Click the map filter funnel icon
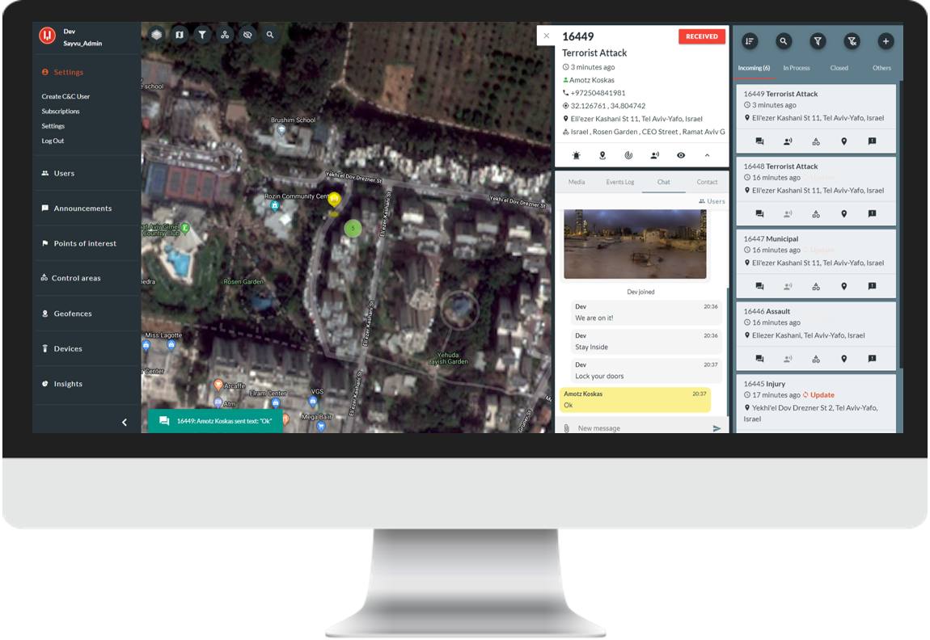This screenshot has height=640, width=930. [202, 35]
